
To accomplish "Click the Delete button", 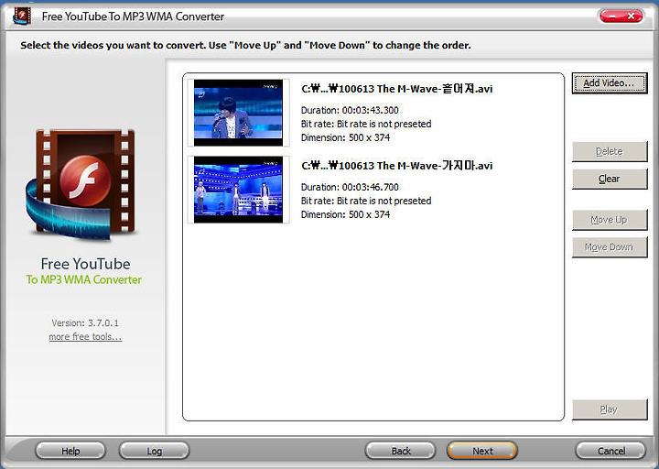I will point(609,151).
